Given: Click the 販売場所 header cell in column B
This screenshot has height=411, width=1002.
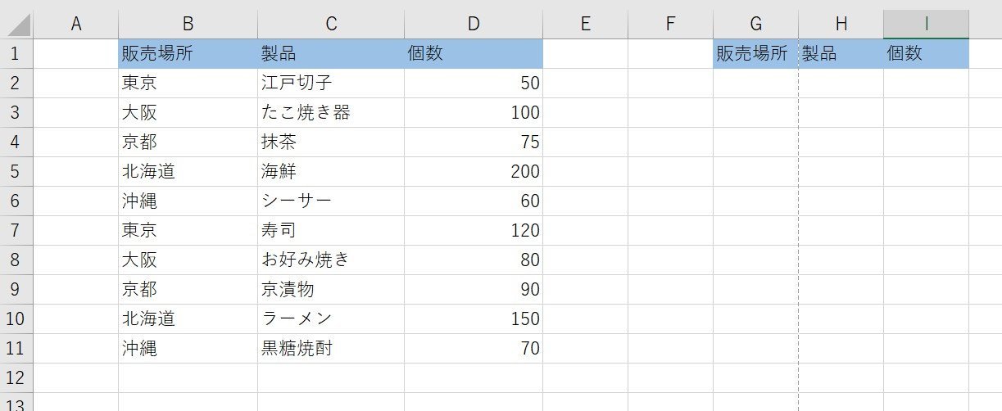Looking at the screenshot, I should click(x=188, y=54).
